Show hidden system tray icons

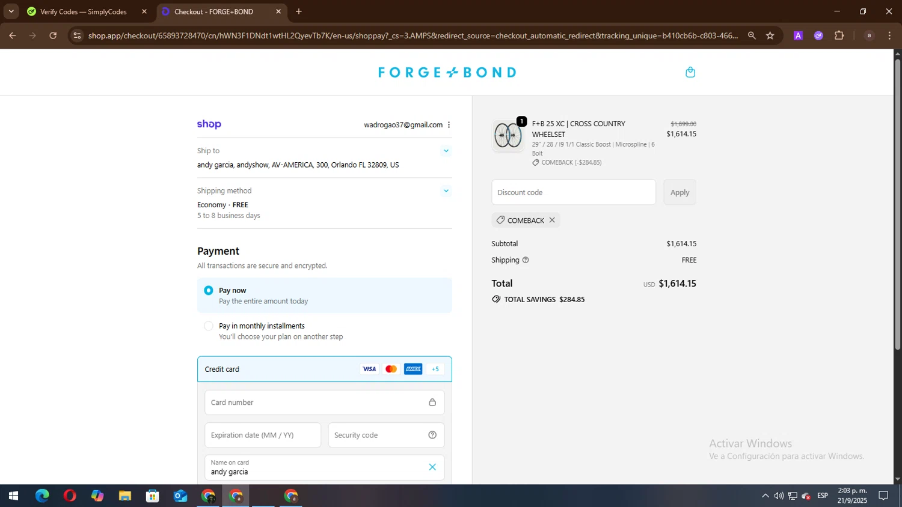tap(765, 496)
